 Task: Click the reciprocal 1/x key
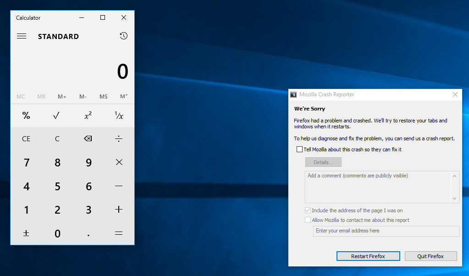(x=119, y=116)
